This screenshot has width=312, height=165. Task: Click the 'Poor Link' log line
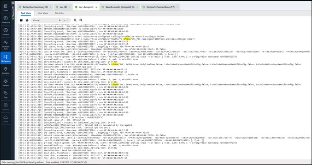pyautogui.click(x=73, y=158)
